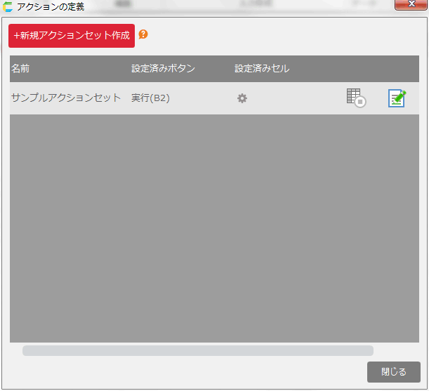This screenshot has height=391, width=429.
Task: Click the +新規アクションセット作成 button
Action: coord(72,36)
